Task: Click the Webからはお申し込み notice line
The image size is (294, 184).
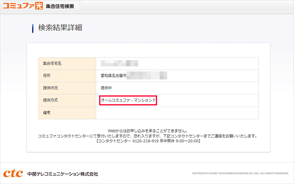Action: (148, 131)
